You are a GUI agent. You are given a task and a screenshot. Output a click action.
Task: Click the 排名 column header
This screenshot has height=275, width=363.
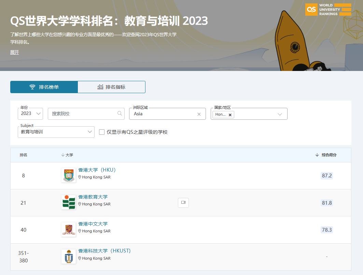[x=23, y=155]
